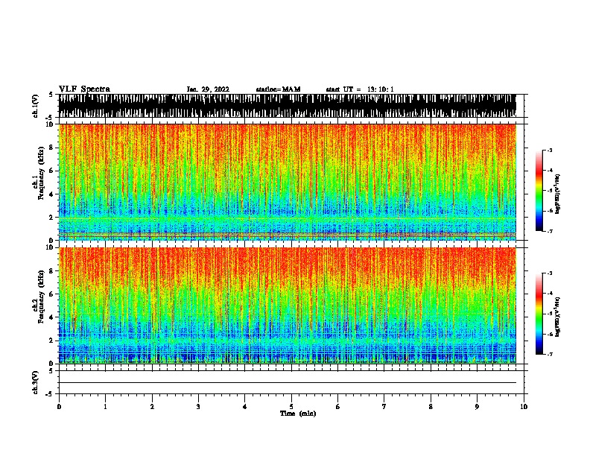Click the 4 kHz tick on ch.2 frequency axis
Viewport: 590px width, 456px height.
pyautogui.click(x=51, y=317)
